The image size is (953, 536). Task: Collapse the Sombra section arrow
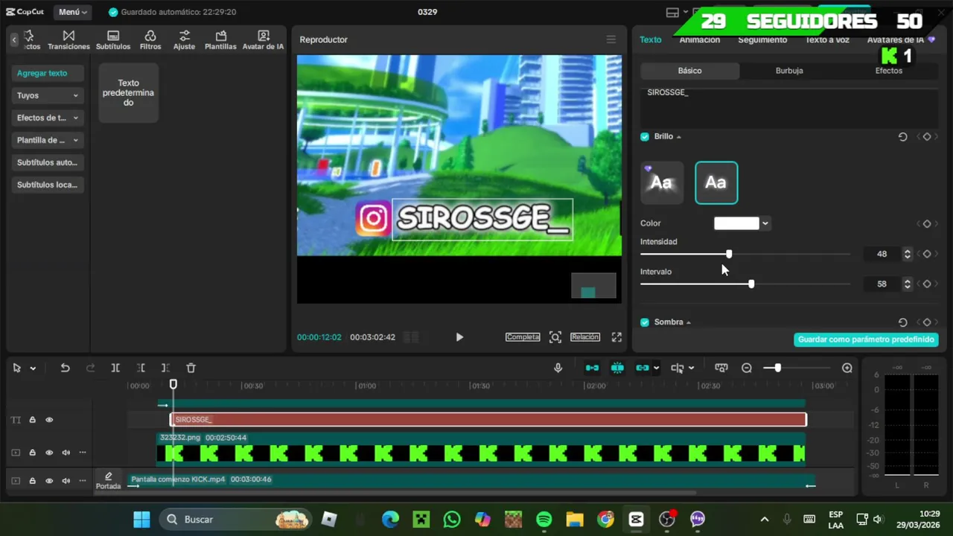click(688, 322)
